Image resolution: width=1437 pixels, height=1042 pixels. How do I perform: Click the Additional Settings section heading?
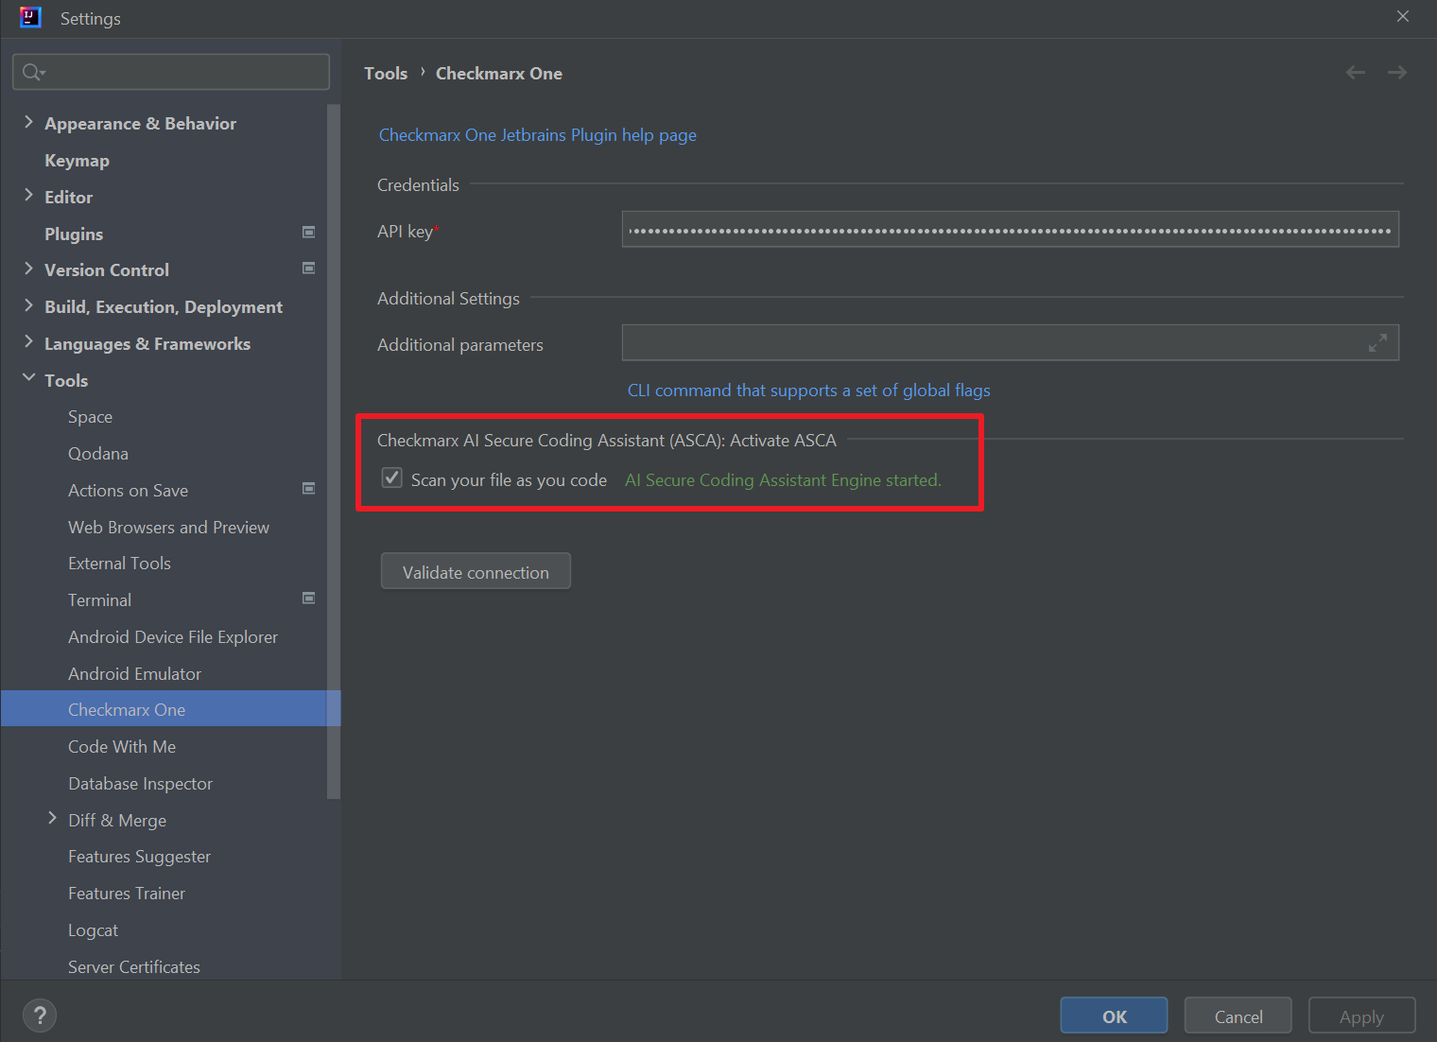(448, 299)
